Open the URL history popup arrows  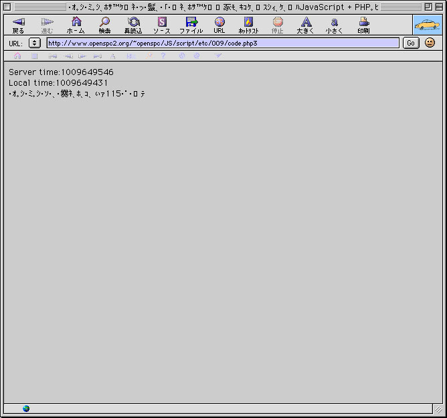point(35,43)
